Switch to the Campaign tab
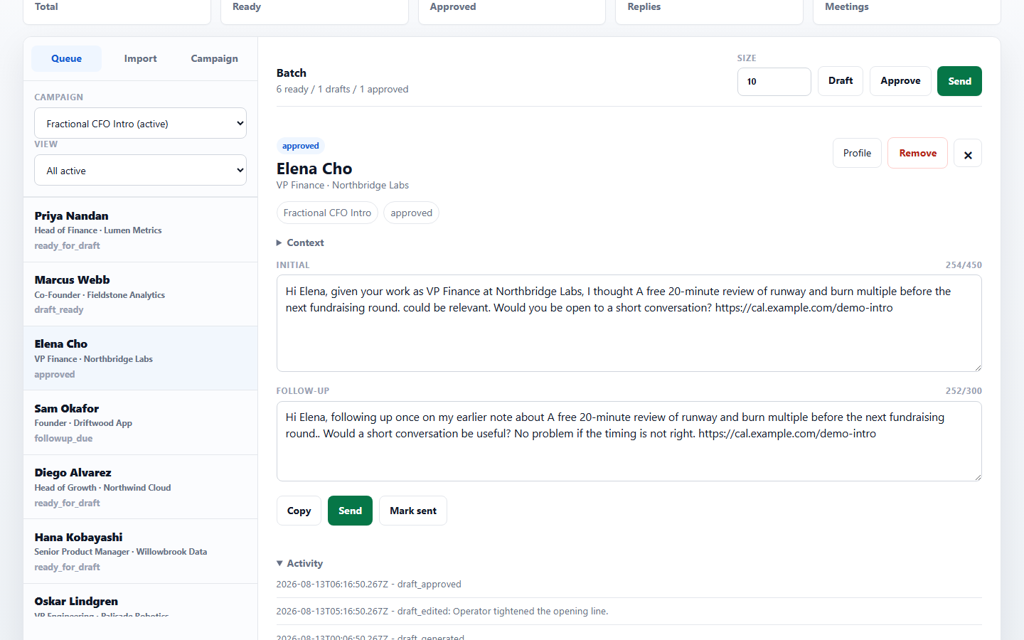Image resolution: width=1024 pixels, height=640 pixels. point(214,58)
